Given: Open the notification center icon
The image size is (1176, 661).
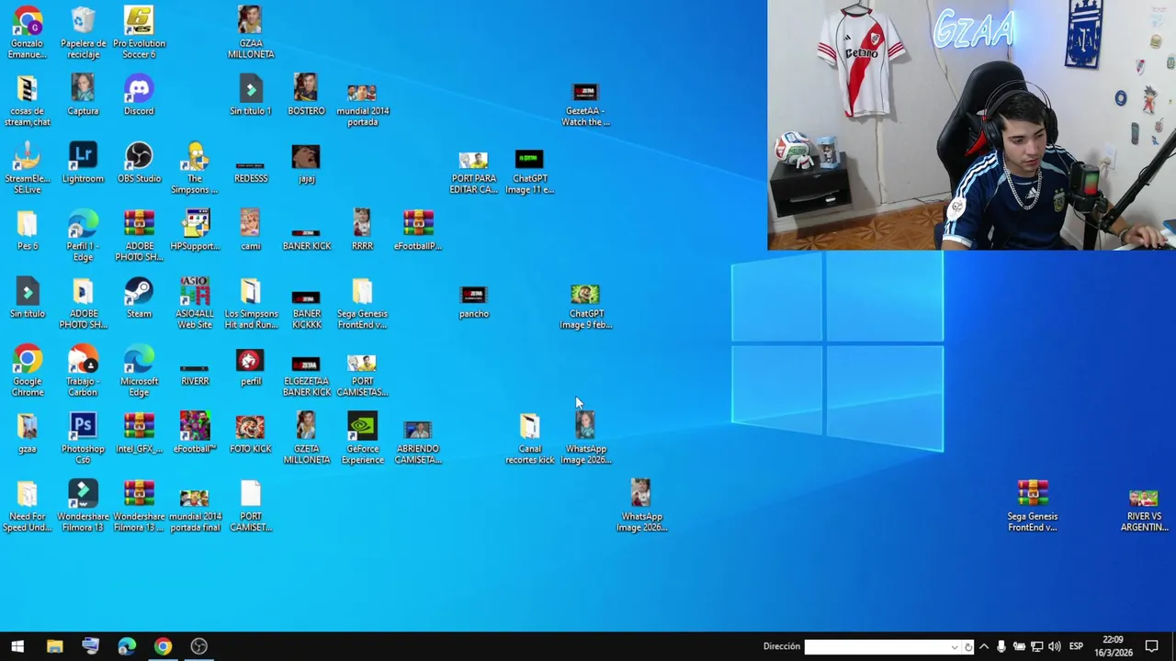Looking at the screenshot, I should click(x=1151, y=646).
